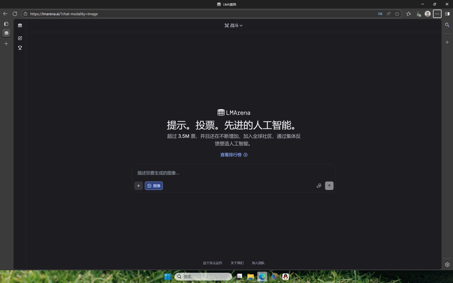Open Edge Settings and more menu
Viewport: 453px width, 283px height.
pos(437,14)
